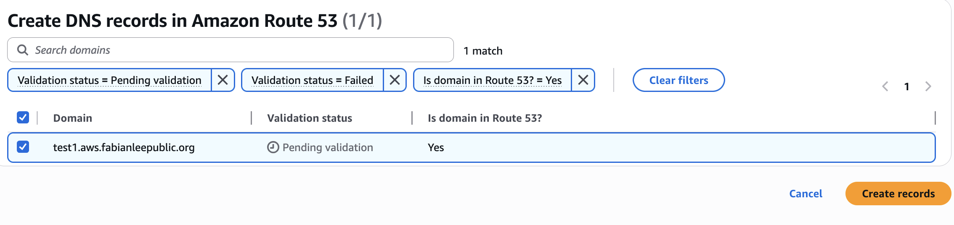This screenshot has width=954, height=225.
Task: Click Is domain in Route 53 column header
Action: pyautogui.click(x=485, y=118)
